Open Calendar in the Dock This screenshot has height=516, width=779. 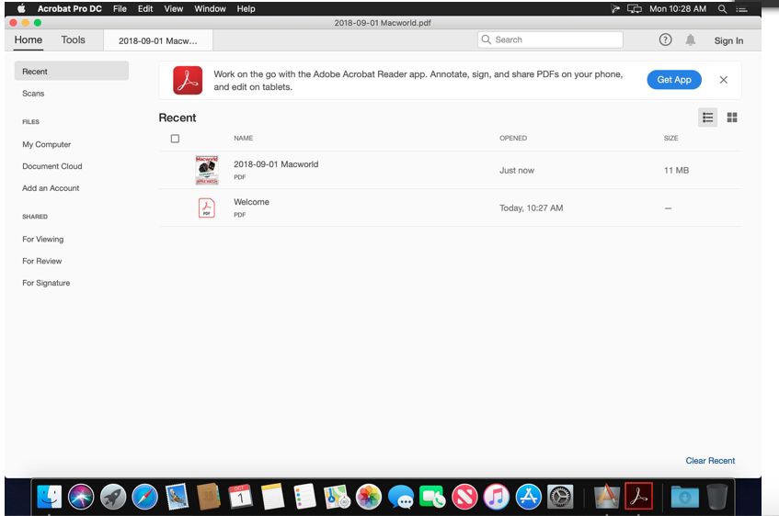(x=240, y=497)
